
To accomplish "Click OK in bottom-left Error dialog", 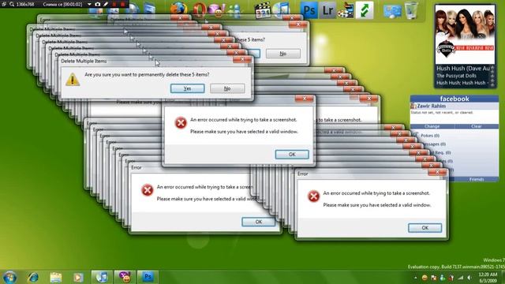I will click(259, 222).
